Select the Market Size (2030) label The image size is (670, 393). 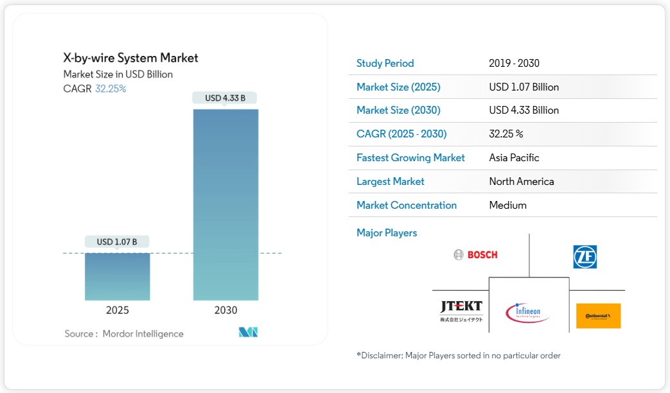pyautogui.click(x=398, y=110)
